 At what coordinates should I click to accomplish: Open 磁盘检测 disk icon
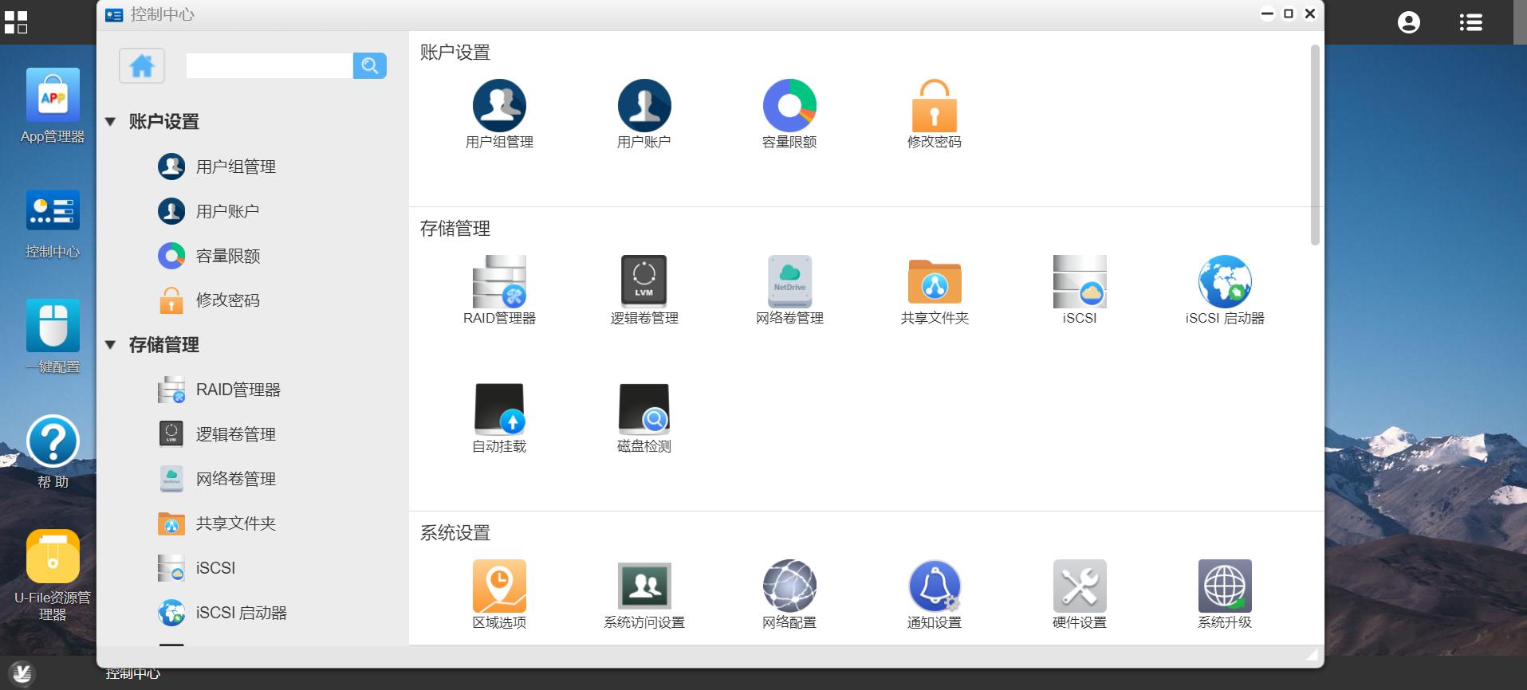click(x=644, y=410)
